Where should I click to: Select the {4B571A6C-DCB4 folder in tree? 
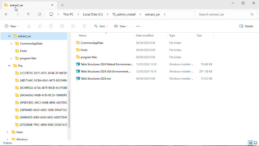[x=43, y=80]
